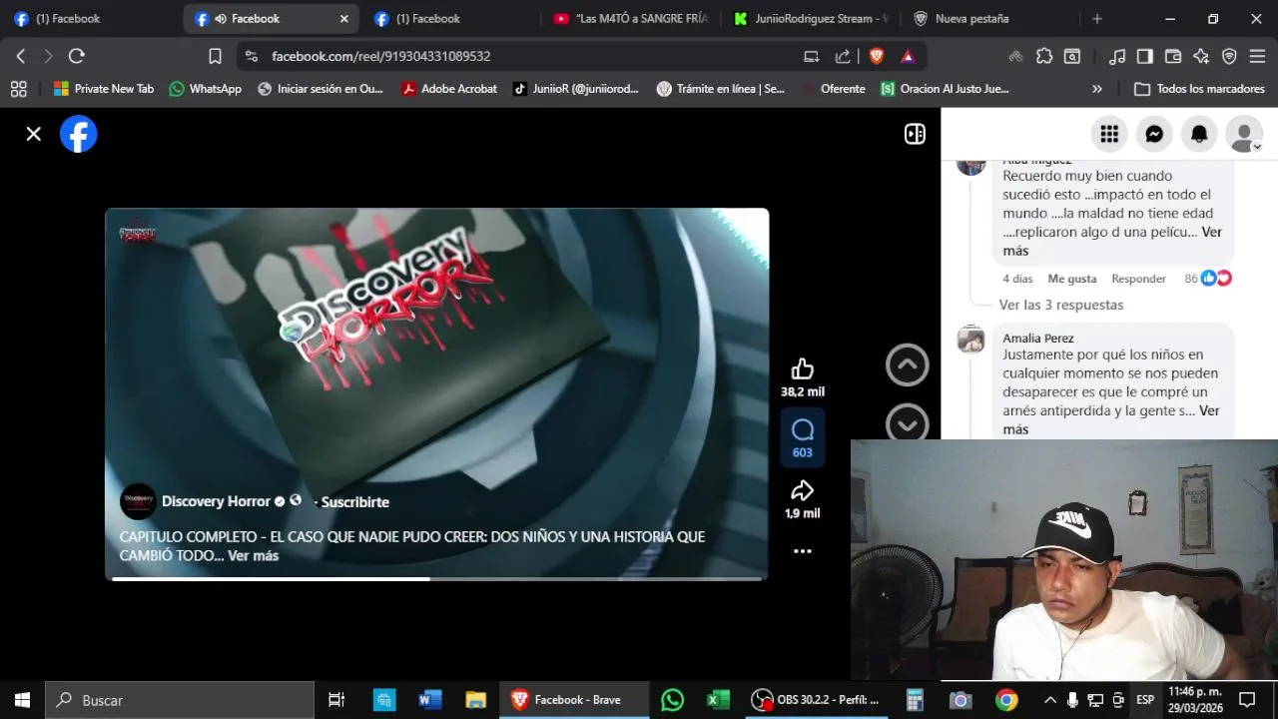Open Brave Wallet icon

(x=1173, y=56)
